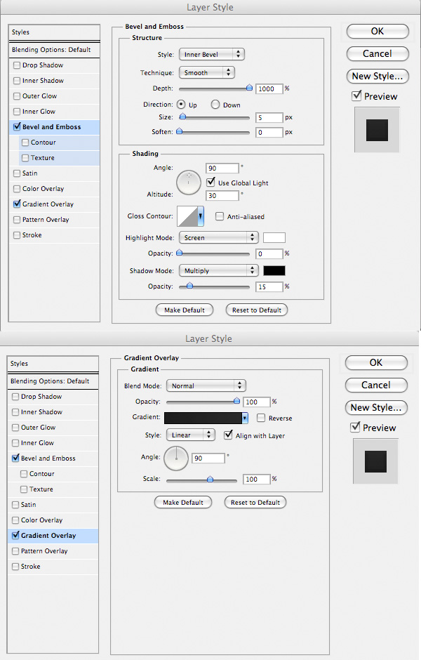Click the dark gradient preview bar
Screen dimensions: 421x660
(203, 418)
